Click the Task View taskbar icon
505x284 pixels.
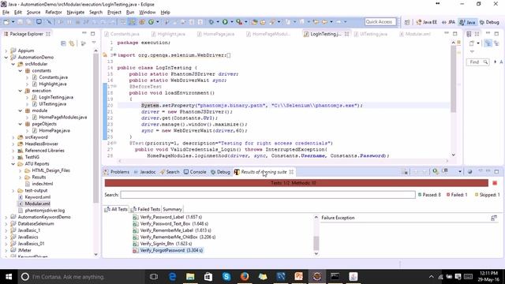click(154, 277)
